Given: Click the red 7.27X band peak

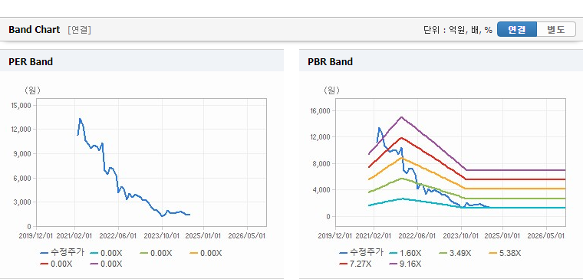Looking at the screenshot, I should [401, 138].
